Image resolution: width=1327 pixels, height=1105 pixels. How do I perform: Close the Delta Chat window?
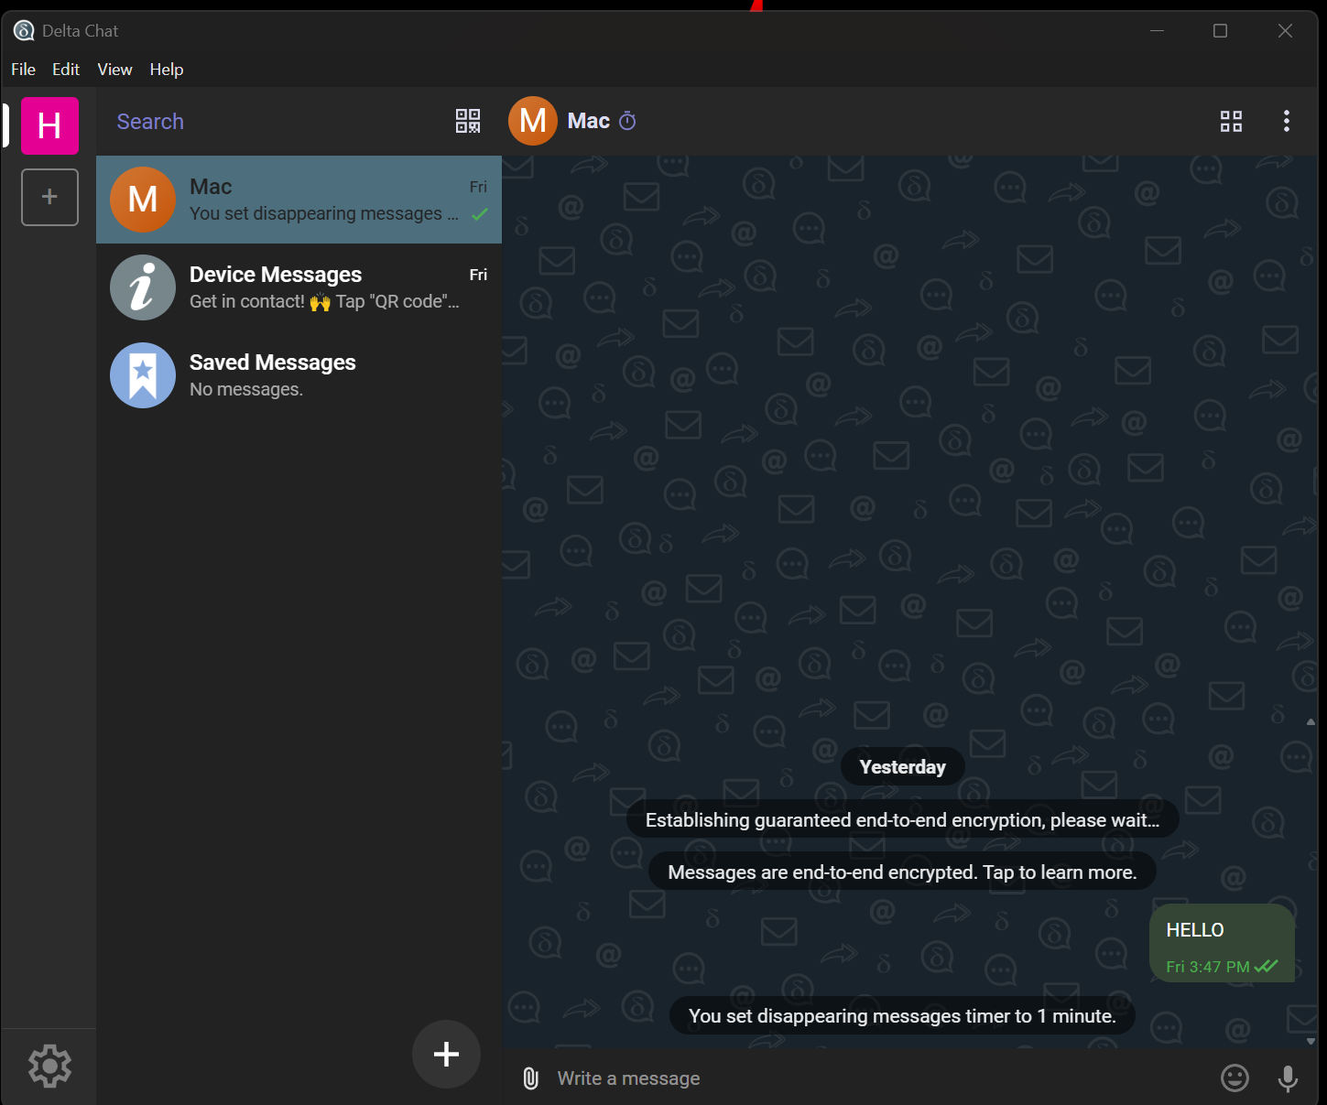pyautogui.click(x=1285, y=31)
